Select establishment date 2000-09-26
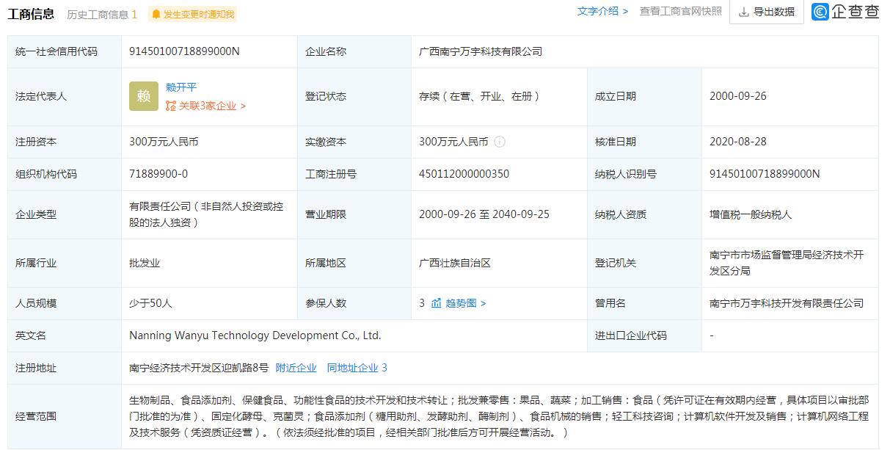The image size is (890, 450). pyautogui.click(x=738, y=96)
